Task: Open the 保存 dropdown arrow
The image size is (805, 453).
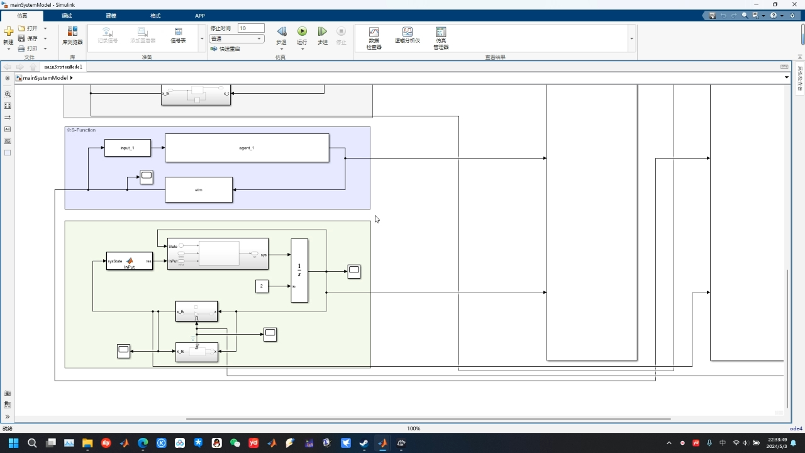Action: (x=45, y=38)
